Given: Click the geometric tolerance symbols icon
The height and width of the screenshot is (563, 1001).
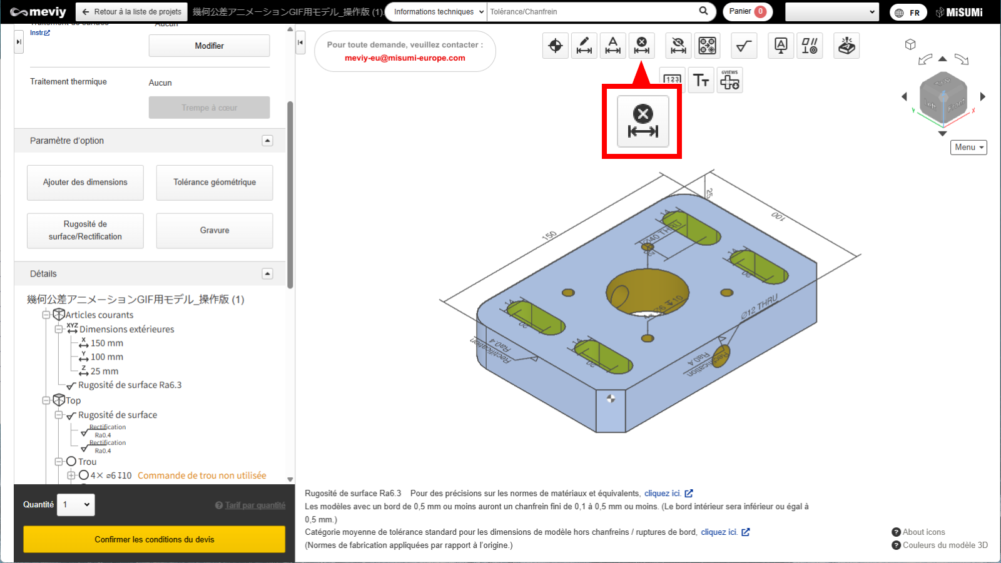Looking at the screenshot, I should (x=810, y=46).
